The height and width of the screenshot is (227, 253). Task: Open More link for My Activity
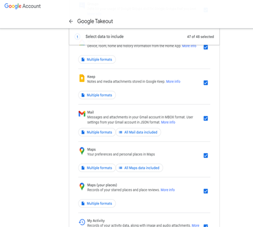pyautogui.click(x=195, y=225)
